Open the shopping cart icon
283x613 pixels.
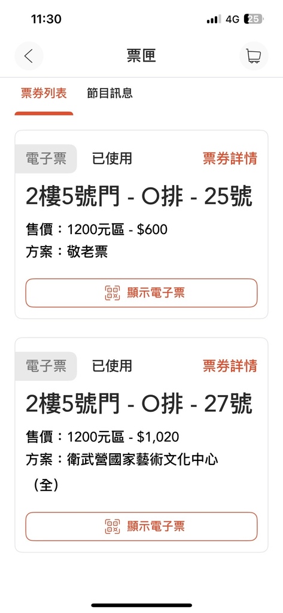[x=254, y=56]
